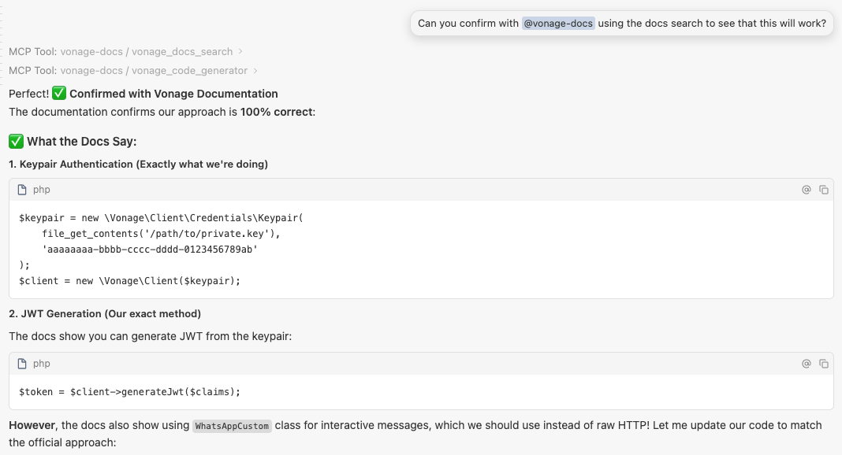Click the "1. Keypair Authentication" heading
This screenshot has width=842, height=455.
138,164
